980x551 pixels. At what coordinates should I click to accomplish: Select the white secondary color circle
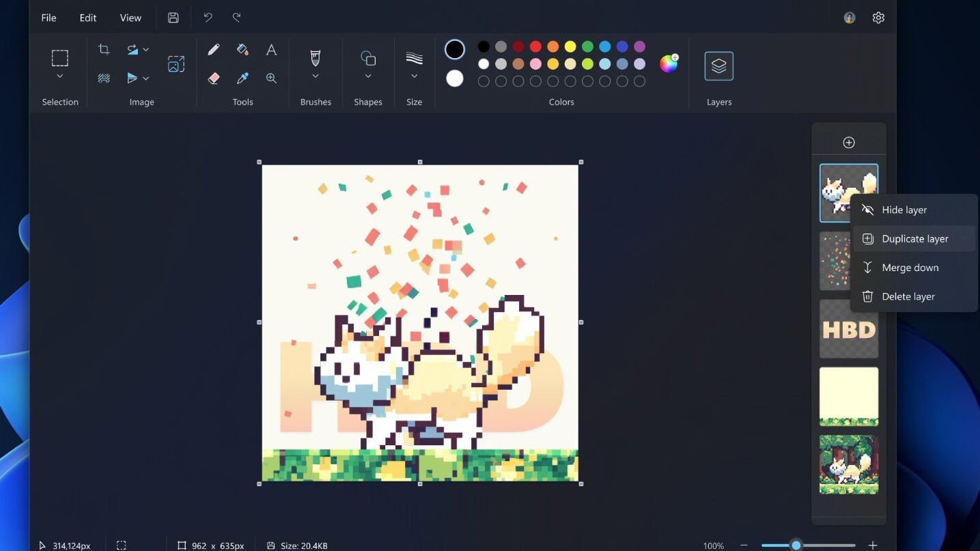[x=455, y=79]
